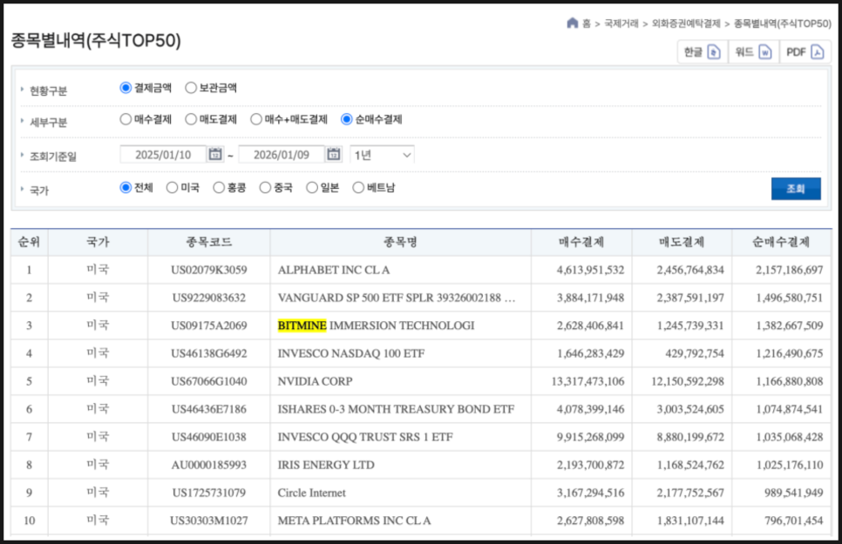Click the start date field 2025/01/10
Screen dimensions: 842x544
tap(163, 155)
